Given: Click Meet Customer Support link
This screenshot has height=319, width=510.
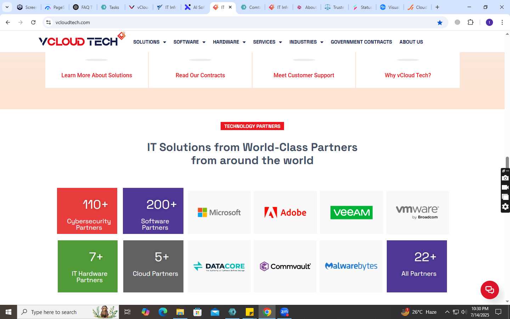Looking at the screenshot, I should (304, 75).
